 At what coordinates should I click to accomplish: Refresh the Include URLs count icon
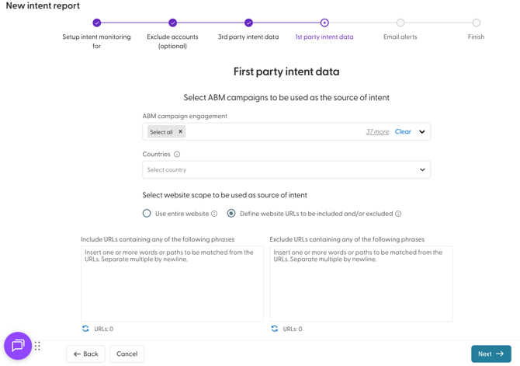coord(85,329)
